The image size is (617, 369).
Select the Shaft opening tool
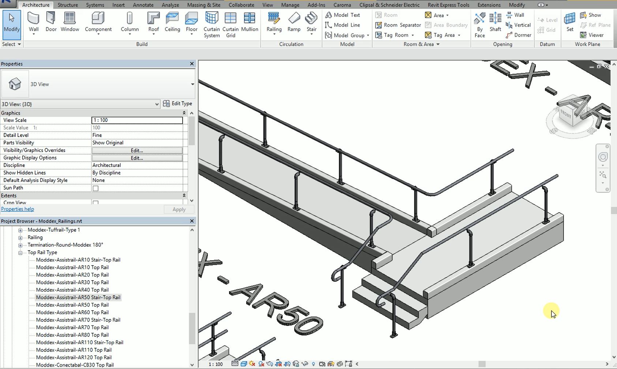point(495,22)
